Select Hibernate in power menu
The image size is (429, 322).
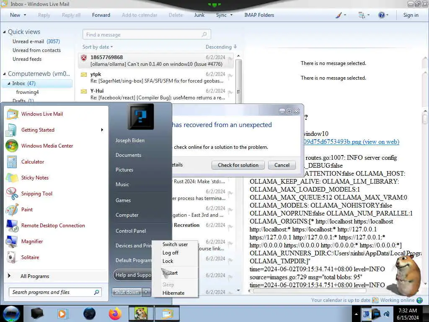coord(173,293)
